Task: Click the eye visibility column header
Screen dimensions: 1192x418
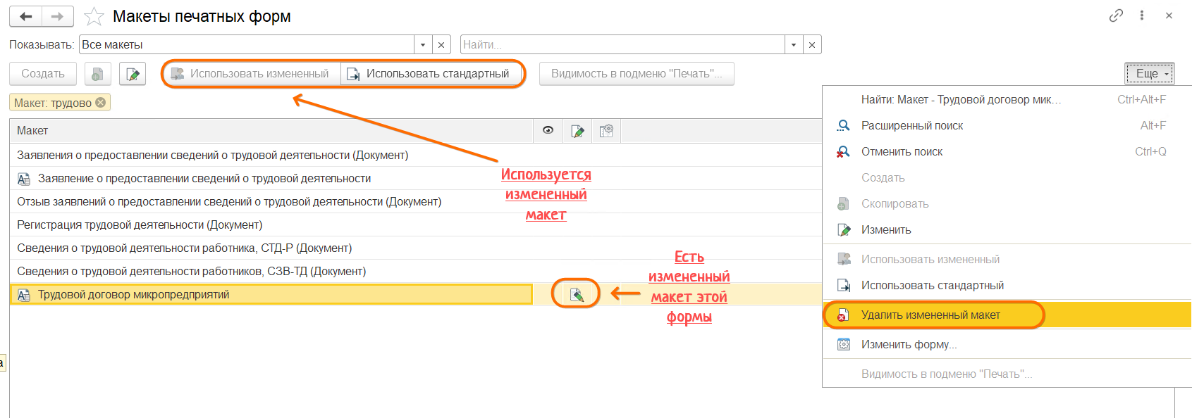Action: (x=548, y=130)
